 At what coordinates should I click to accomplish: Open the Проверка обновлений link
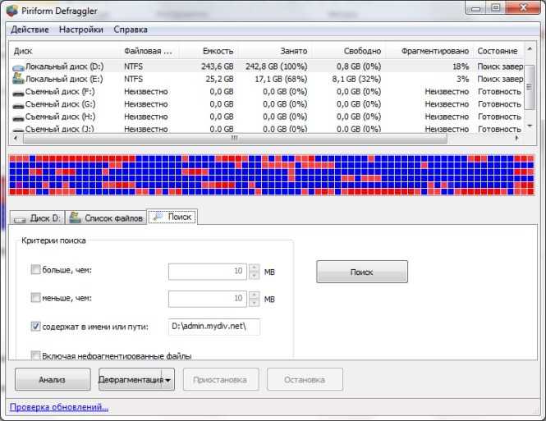pyautogui.click(x=59, y=407)
